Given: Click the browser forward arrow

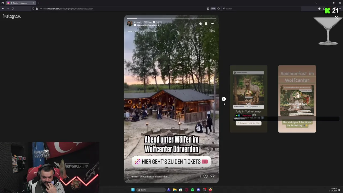Looking at the screenshot, I should click(x=8, y=9).
